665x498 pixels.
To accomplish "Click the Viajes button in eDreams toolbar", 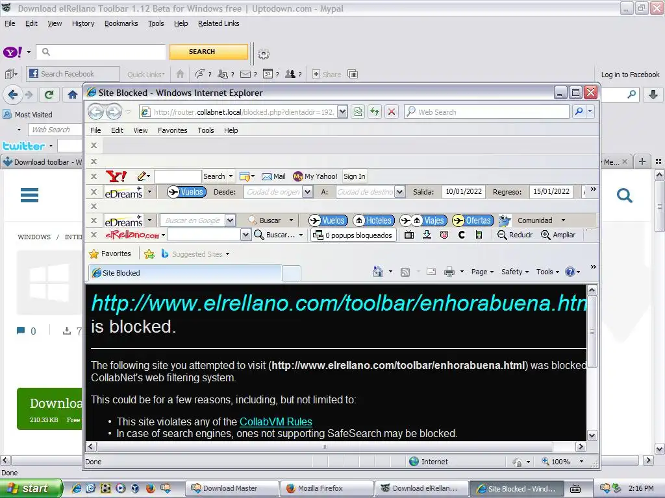I will pyautogui.click(x=423, y=220).
